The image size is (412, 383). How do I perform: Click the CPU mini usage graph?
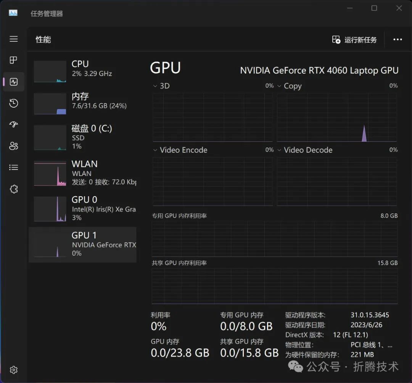[50, 71]
